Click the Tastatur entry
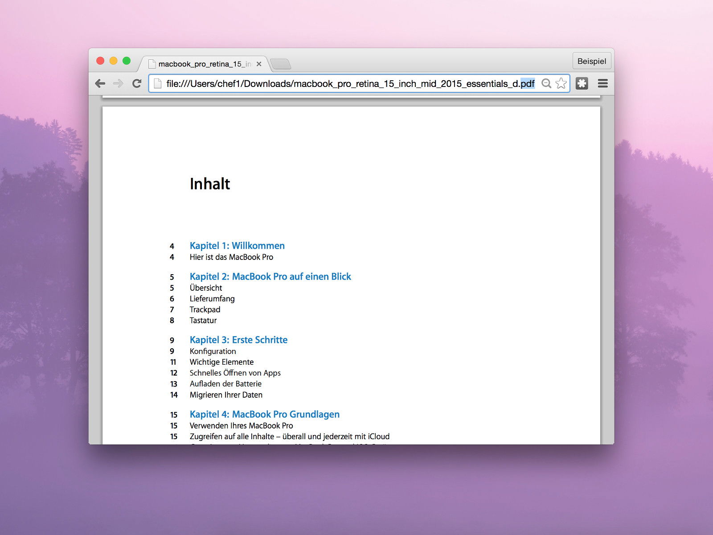713x535 pixels. click(x=203, y=320)
